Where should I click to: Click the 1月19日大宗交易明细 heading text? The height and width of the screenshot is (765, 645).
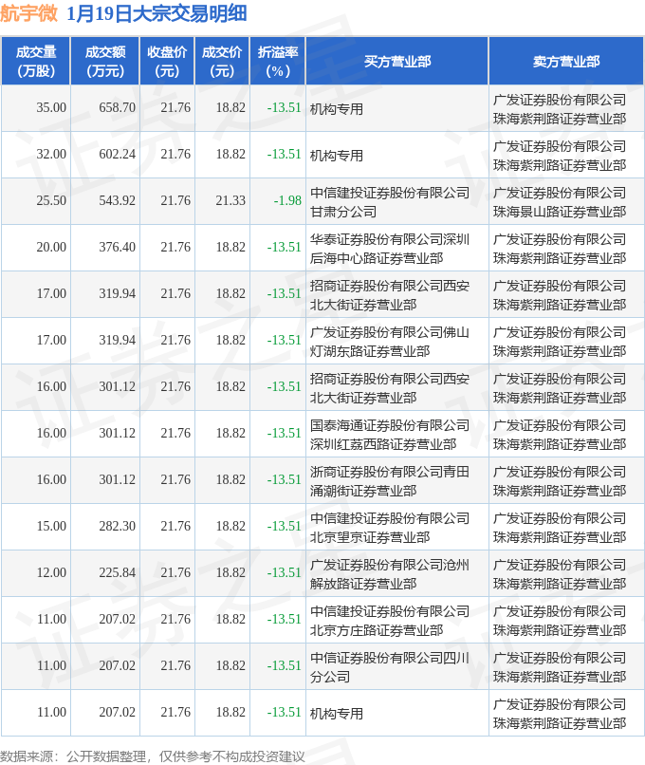(157, 13)
